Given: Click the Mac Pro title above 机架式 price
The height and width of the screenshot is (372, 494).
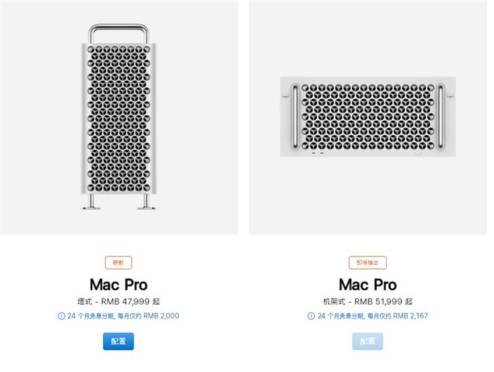Looking at the screenshot, I should click(368, 284).
